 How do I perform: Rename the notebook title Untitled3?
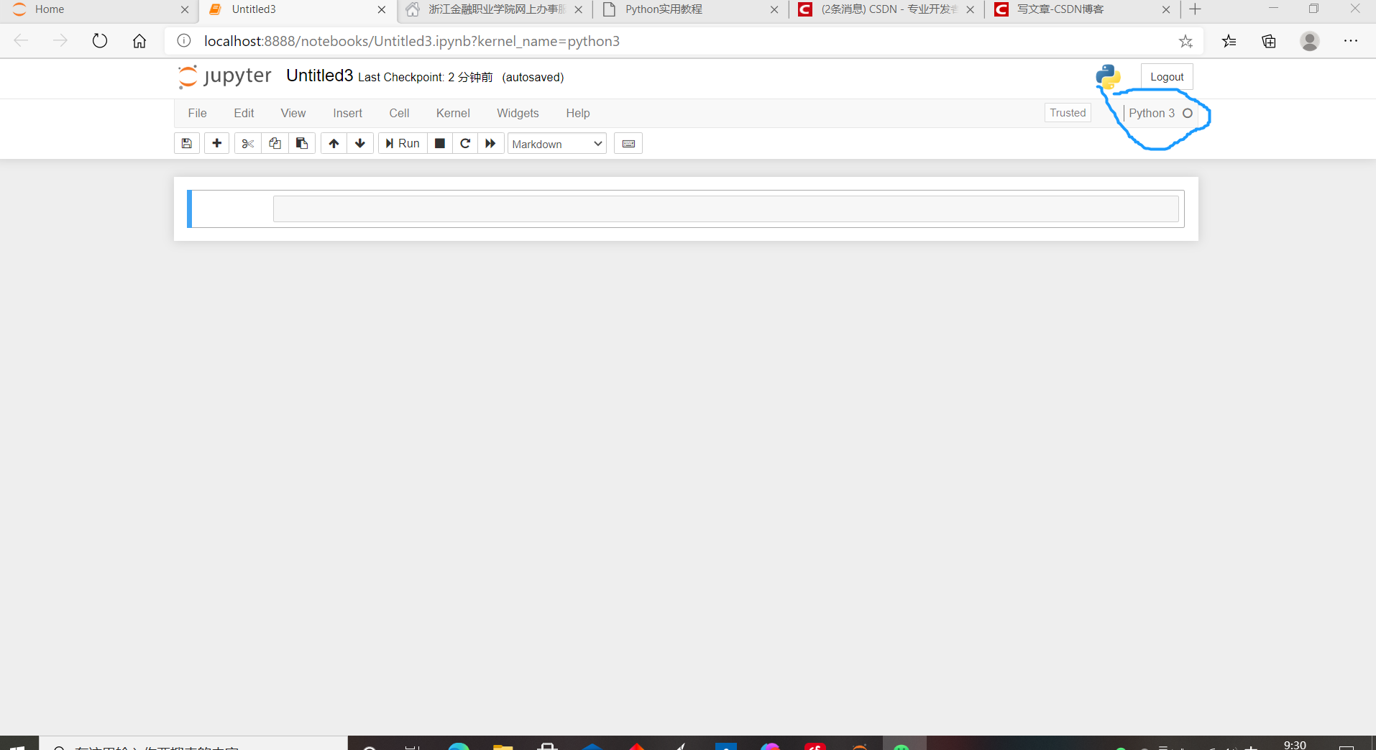click(319, 76)
